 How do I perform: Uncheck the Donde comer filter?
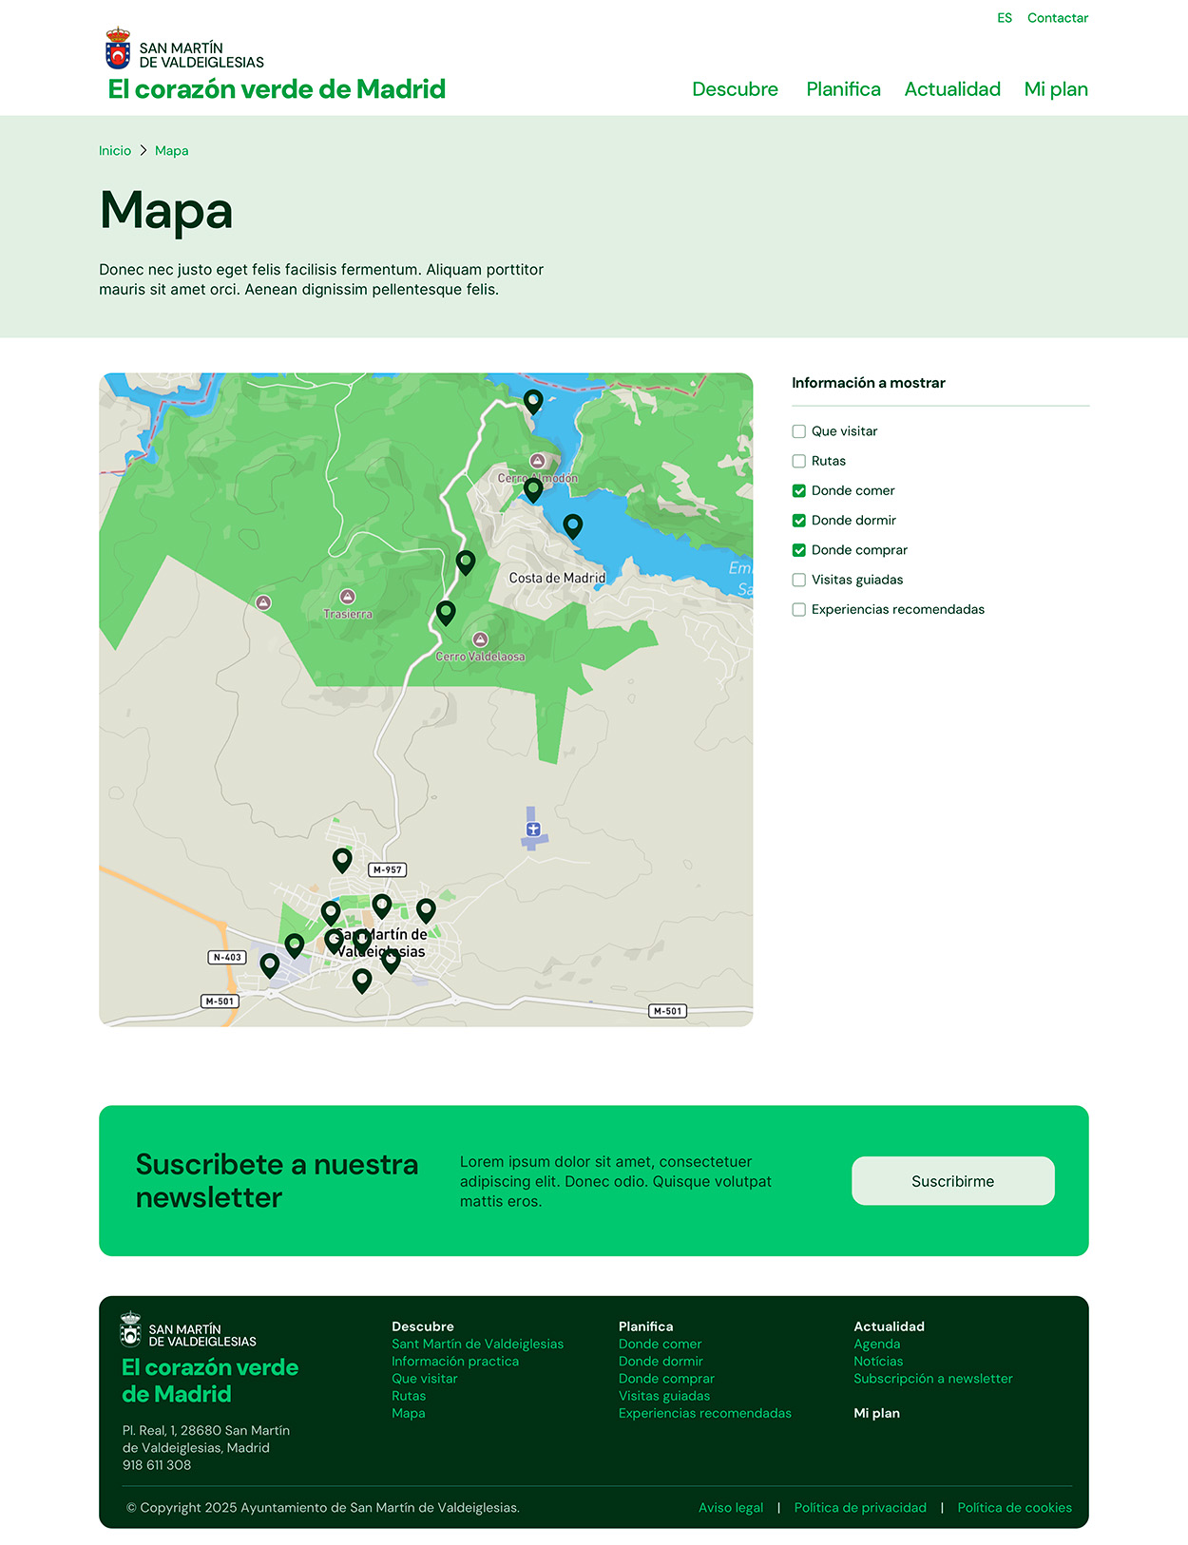click(799, 491)
